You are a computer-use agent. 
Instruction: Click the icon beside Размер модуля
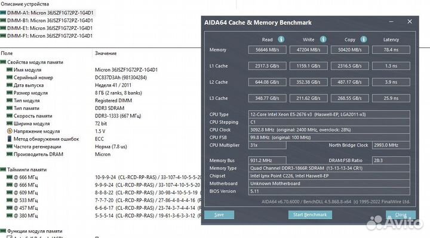tap(10, 93)
